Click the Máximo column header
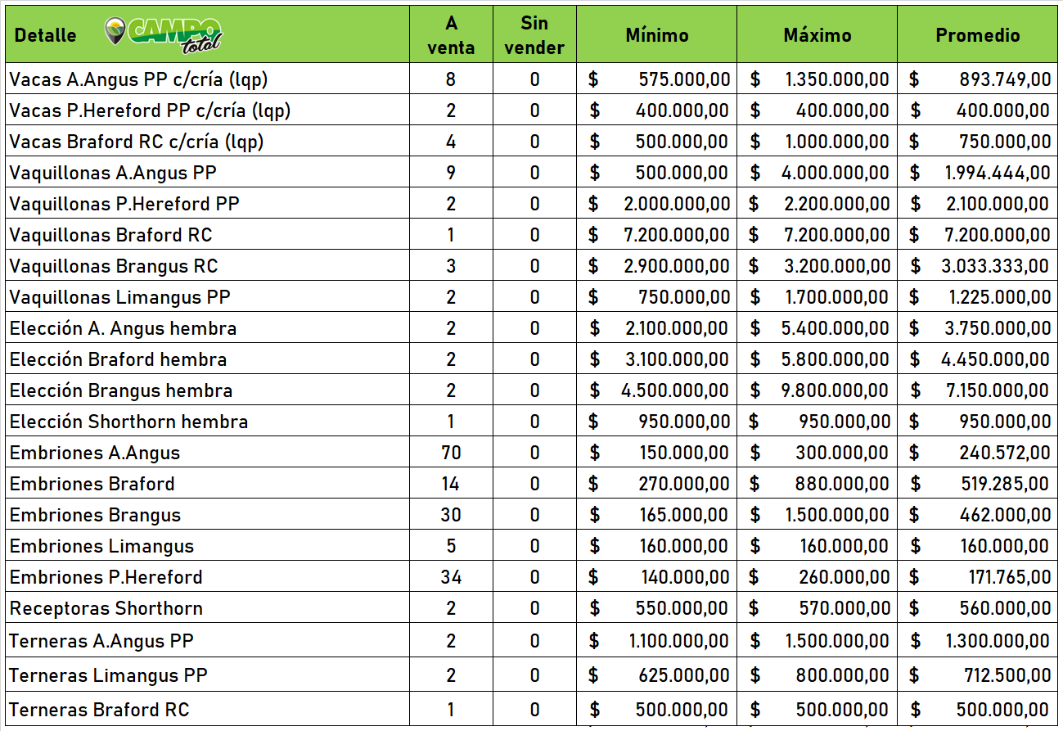Image resolution: width=1063 pixels, height=731 pixels. click(817, 35)
